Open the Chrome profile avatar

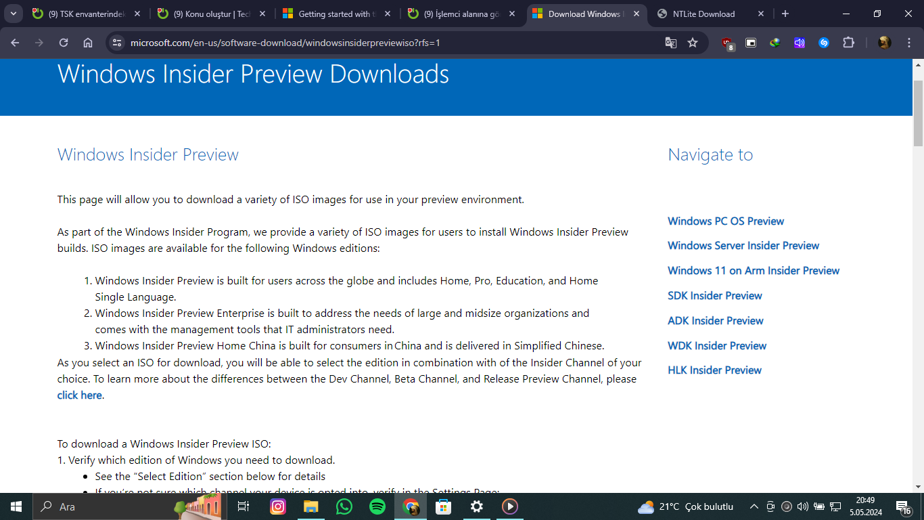click(x=884, y=43)
